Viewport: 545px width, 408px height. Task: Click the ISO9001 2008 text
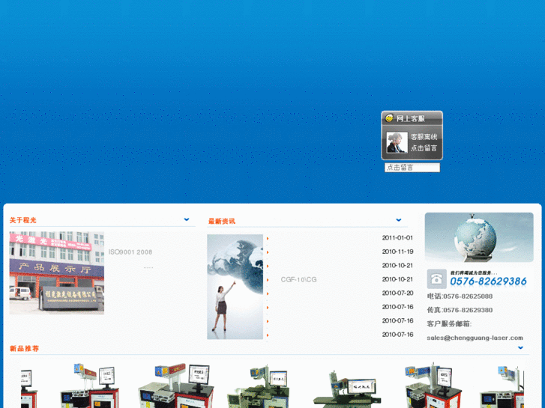(x=130, y=252)
